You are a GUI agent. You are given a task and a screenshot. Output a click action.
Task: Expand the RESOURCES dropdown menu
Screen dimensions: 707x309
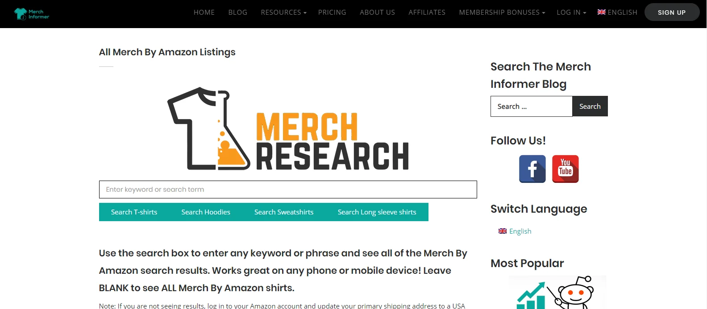(283, 12)
